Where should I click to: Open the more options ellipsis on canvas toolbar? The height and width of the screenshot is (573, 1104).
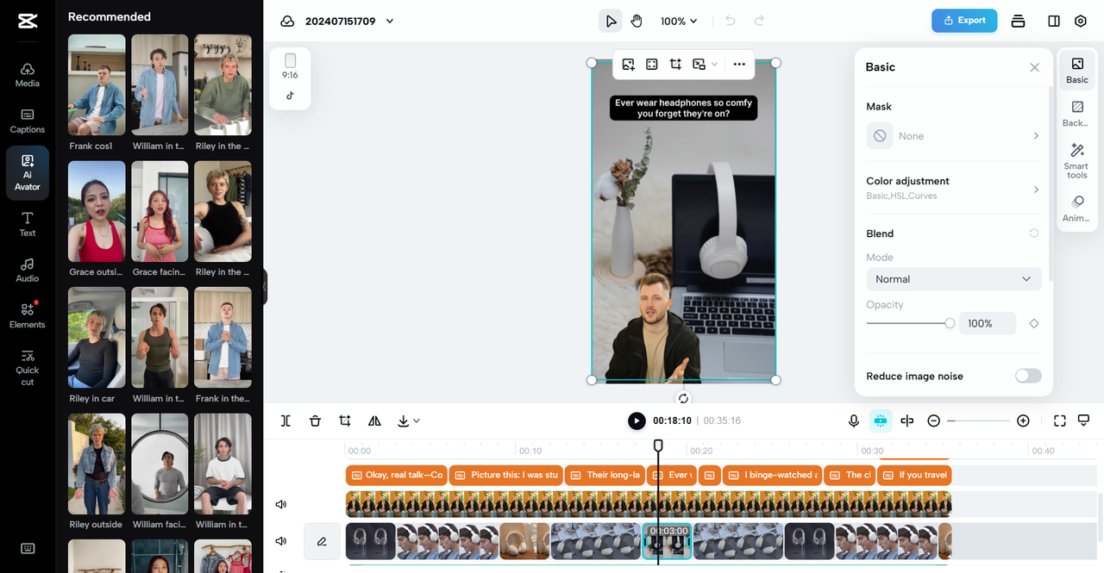click(739, 64)
